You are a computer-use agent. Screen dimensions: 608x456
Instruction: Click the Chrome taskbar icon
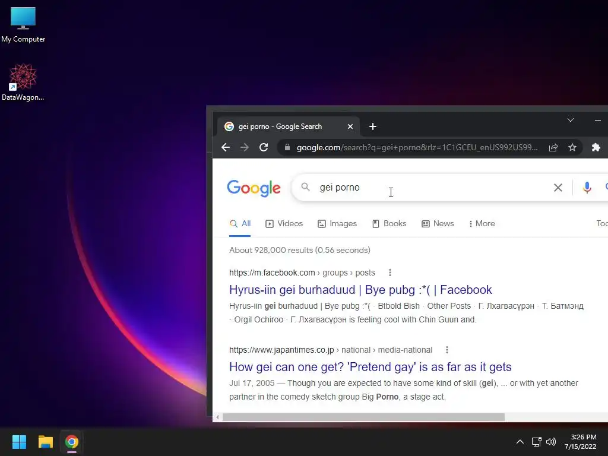click(72, 442)
